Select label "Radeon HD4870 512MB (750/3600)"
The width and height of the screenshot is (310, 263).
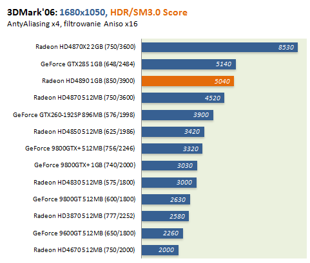(84, 98)
